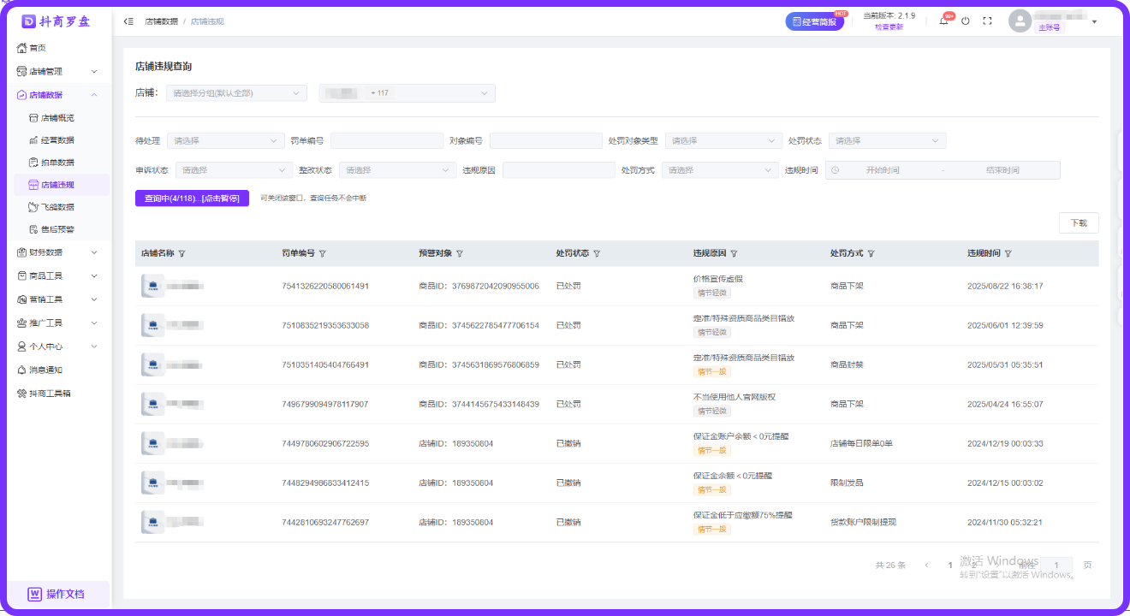Collapse the sidebar using the fold icon
Viewport: 1130px width, 616px height.
tap(128, 21)
